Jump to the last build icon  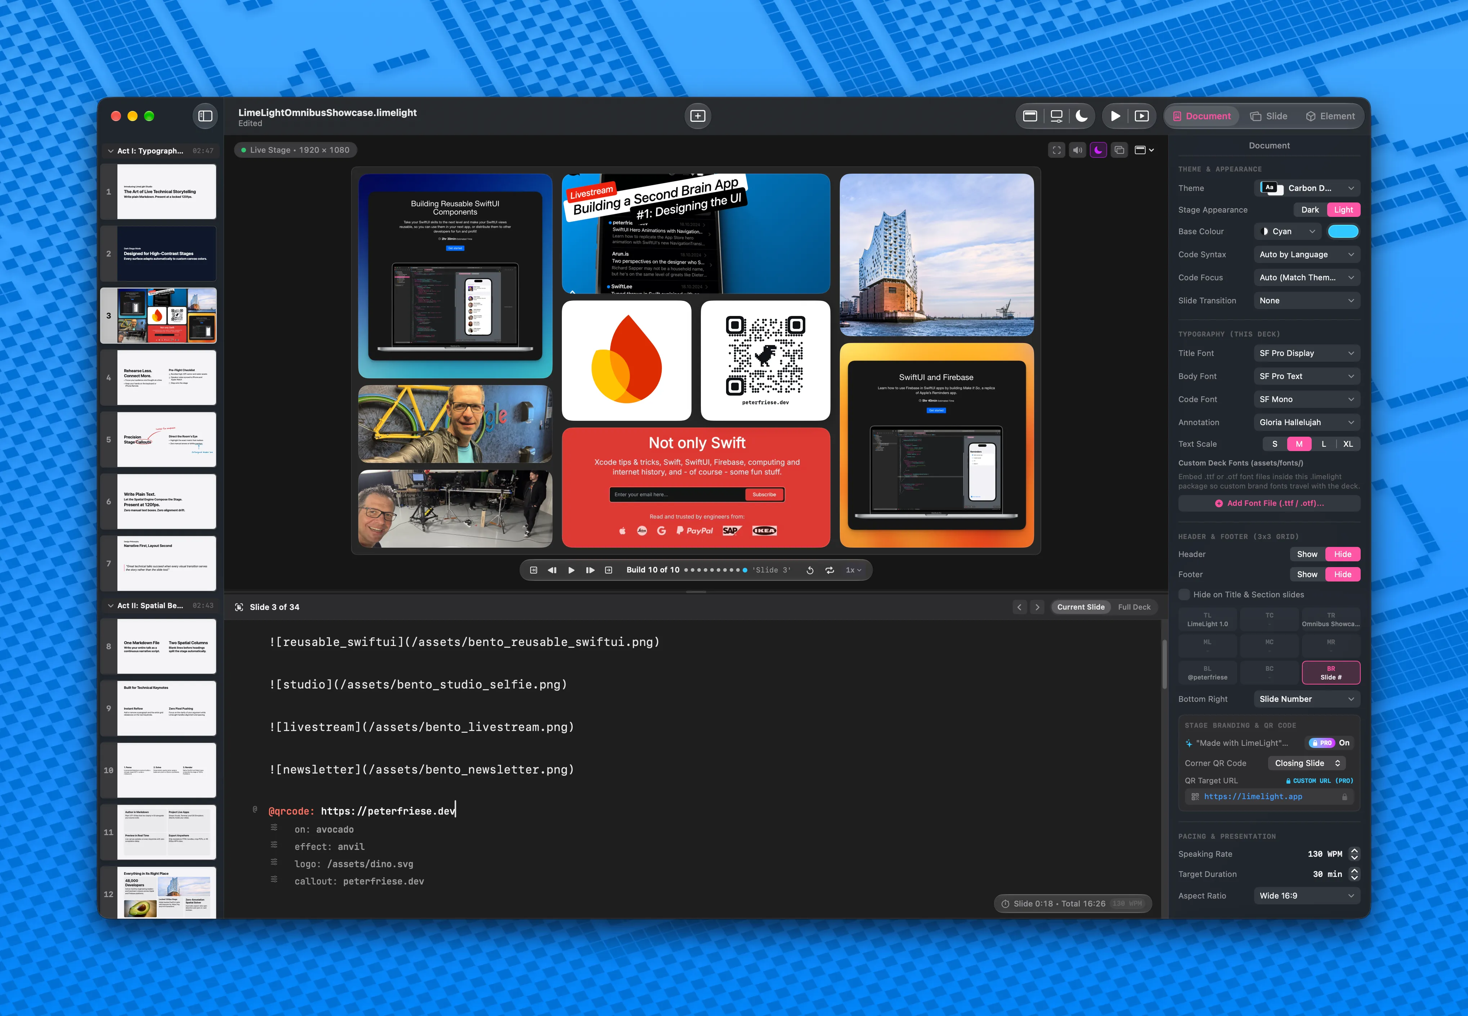tap(608, 570)
